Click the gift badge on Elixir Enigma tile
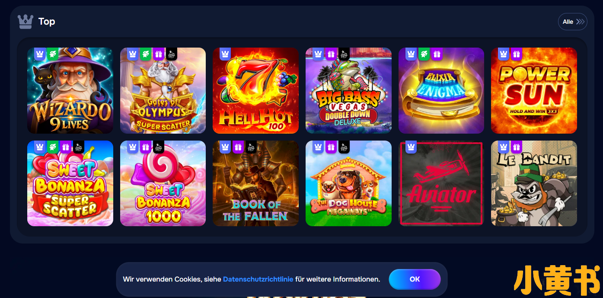603x298 pixels. point(437,54)
